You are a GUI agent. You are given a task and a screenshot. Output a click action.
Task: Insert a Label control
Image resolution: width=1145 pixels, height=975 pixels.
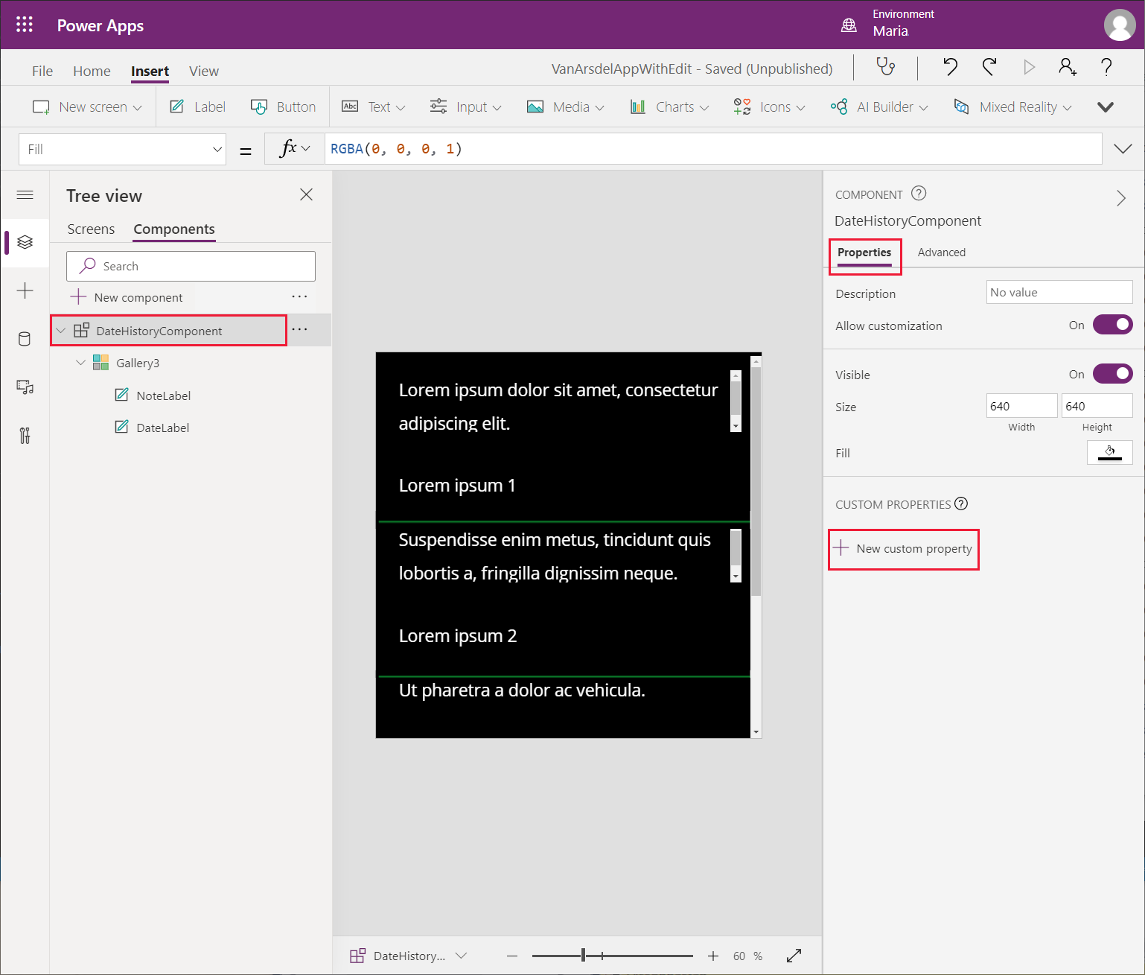tap(198, 107)
